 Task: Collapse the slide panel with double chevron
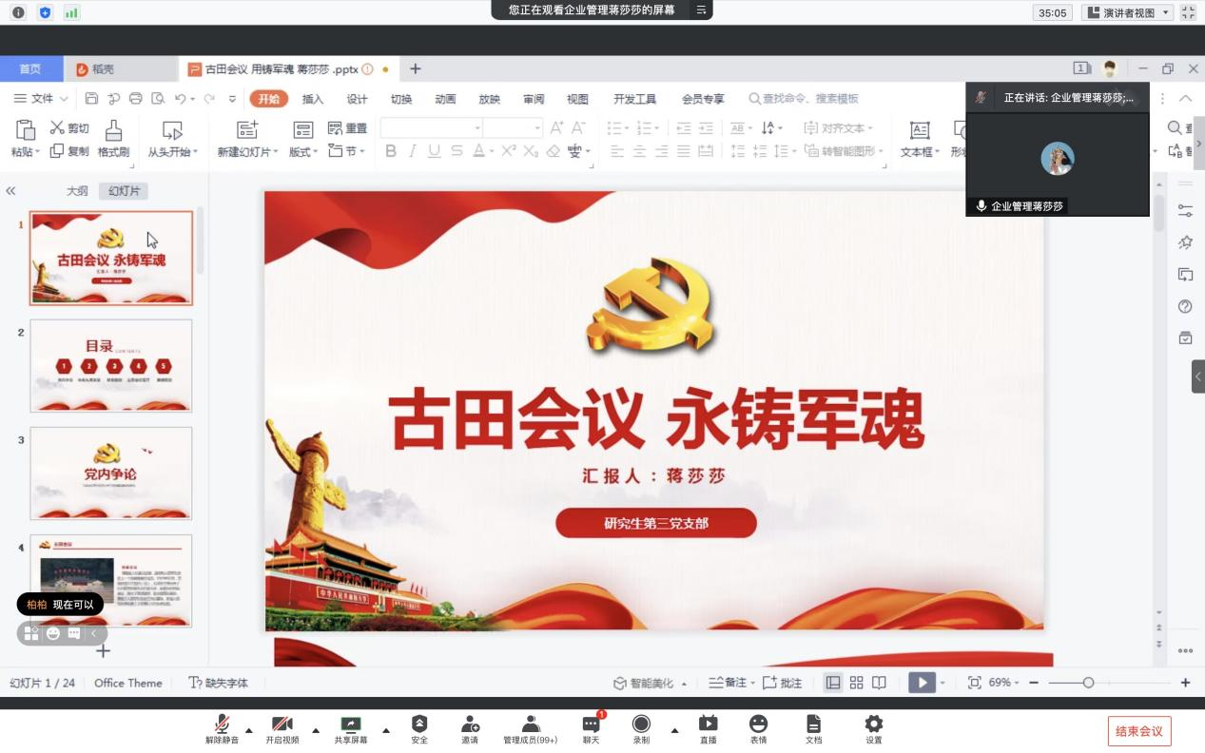click(x=10, y=191)
